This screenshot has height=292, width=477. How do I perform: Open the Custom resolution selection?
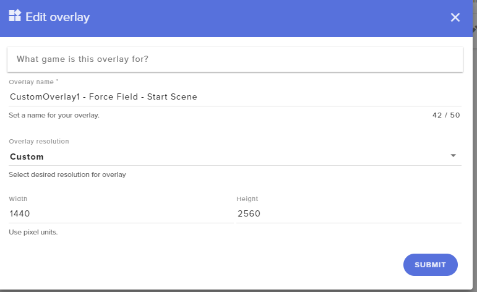click(235, 157)
